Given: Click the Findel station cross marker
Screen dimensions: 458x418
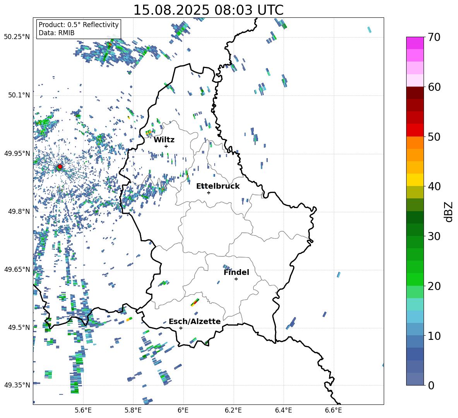Looking at the screenshot, I should [236, 279].
